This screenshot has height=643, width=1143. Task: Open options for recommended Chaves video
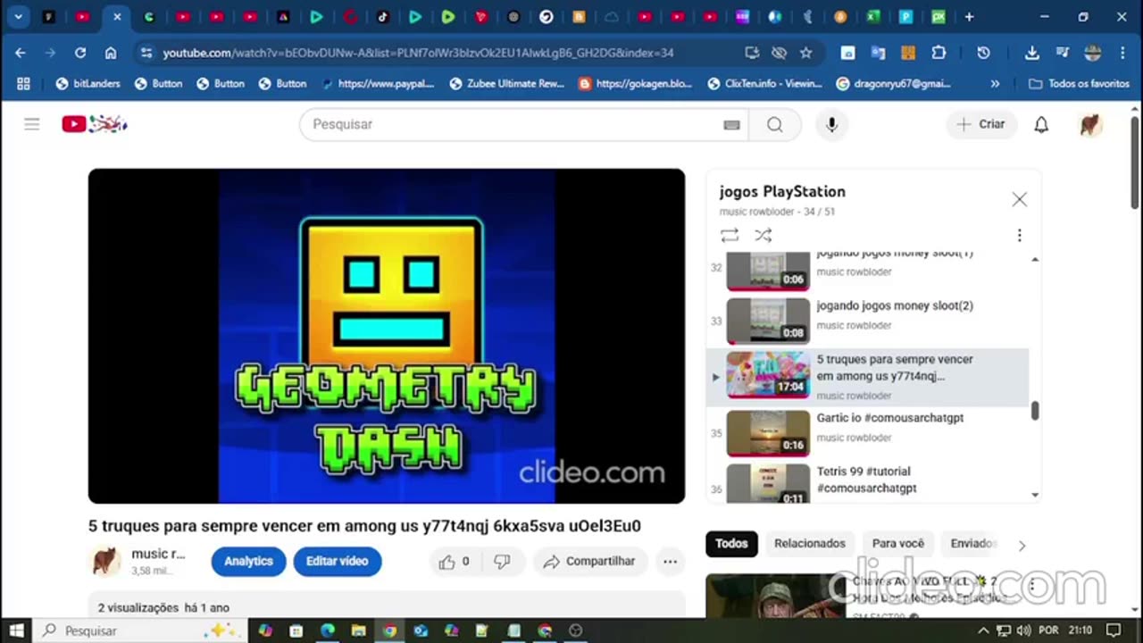tap(1032, 587)
